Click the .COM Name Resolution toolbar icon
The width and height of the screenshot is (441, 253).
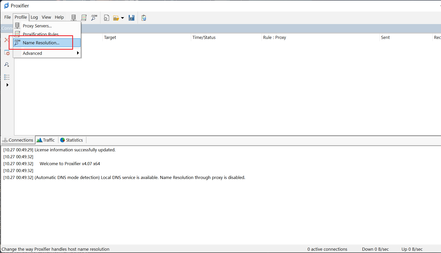click(94, 18)
